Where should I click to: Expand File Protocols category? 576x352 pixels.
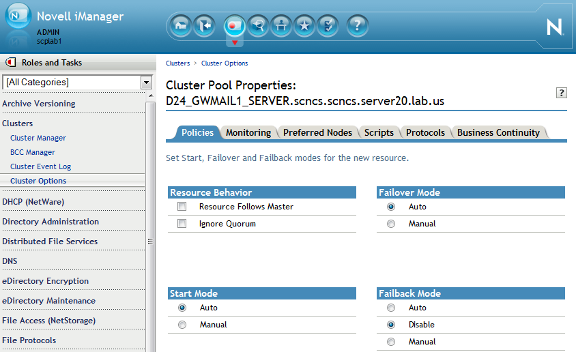pos(29,340)
